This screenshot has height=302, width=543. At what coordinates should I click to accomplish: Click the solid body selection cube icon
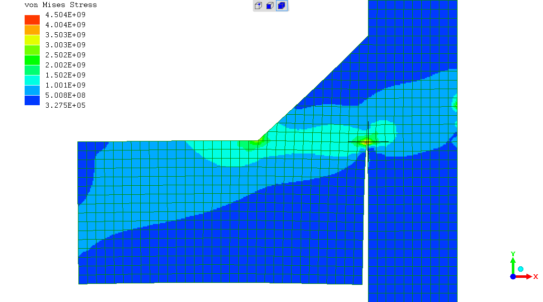[282, 6]
